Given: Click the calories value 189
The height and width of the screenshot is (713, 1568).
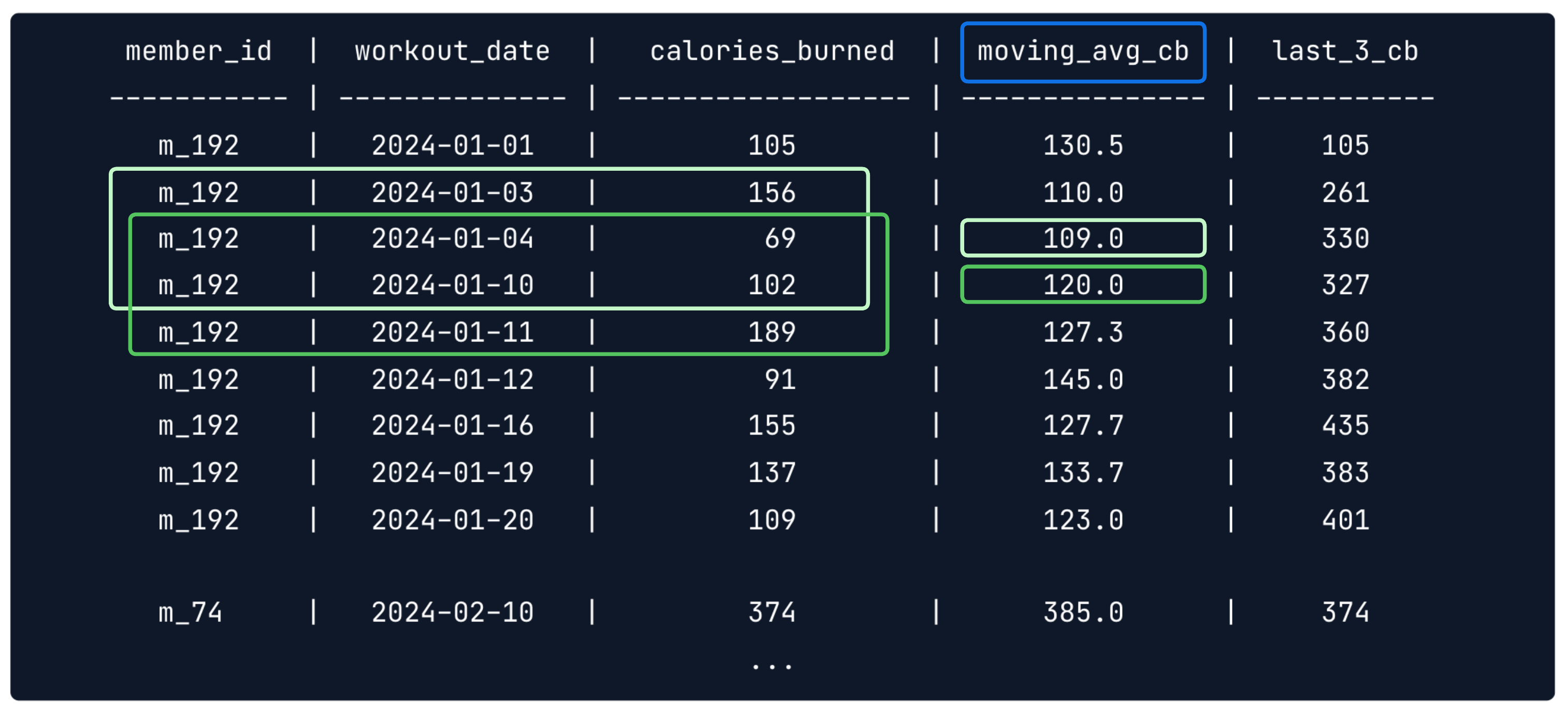Looking at the screenshot, I should click(772, 333).
